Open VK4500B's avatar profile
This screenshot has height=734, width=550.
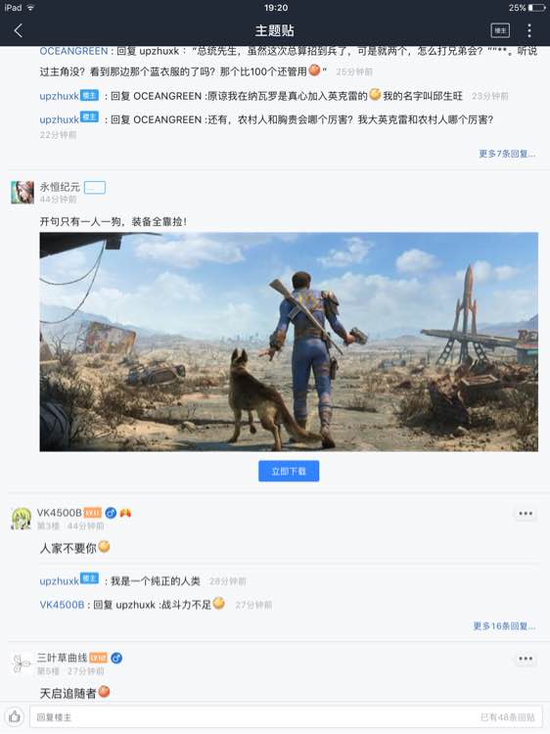point(22,518)
